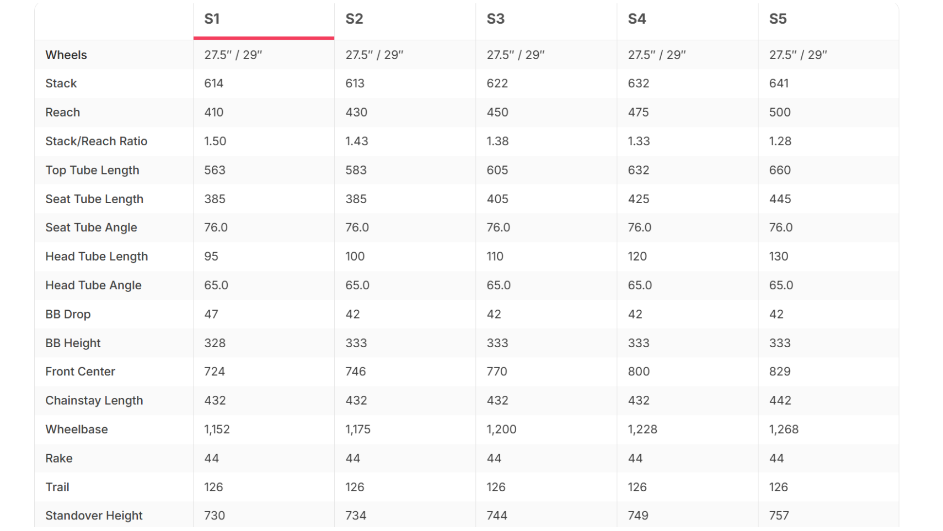Click the Head Tube Angle row label

(93, 285)
